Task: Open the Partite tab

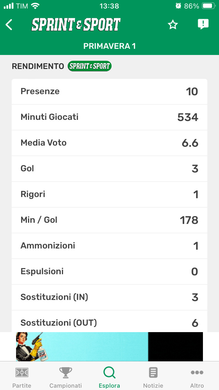Action: 22,377
